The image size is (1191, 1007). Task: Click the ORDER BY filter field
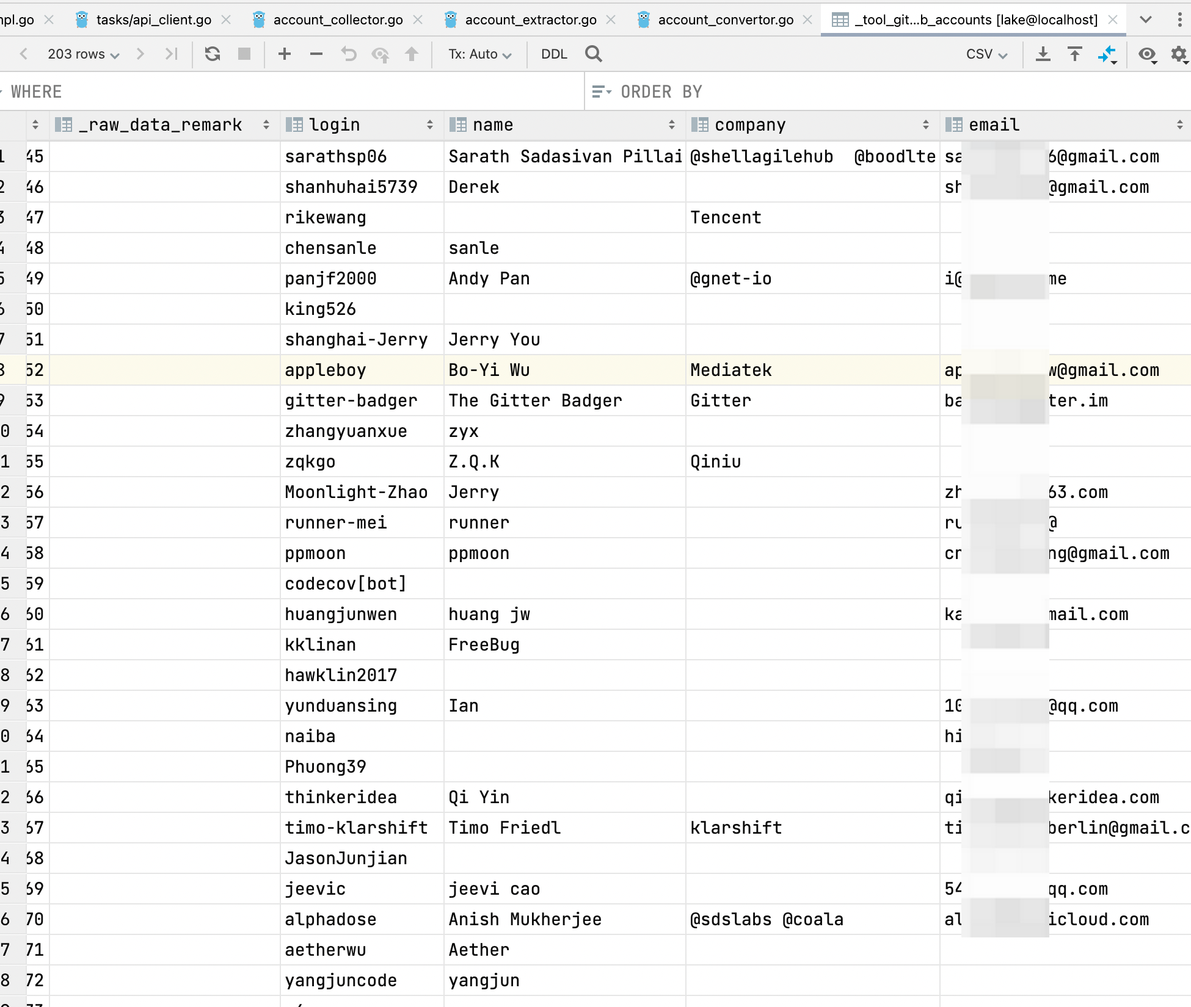[x=886, y=92]
